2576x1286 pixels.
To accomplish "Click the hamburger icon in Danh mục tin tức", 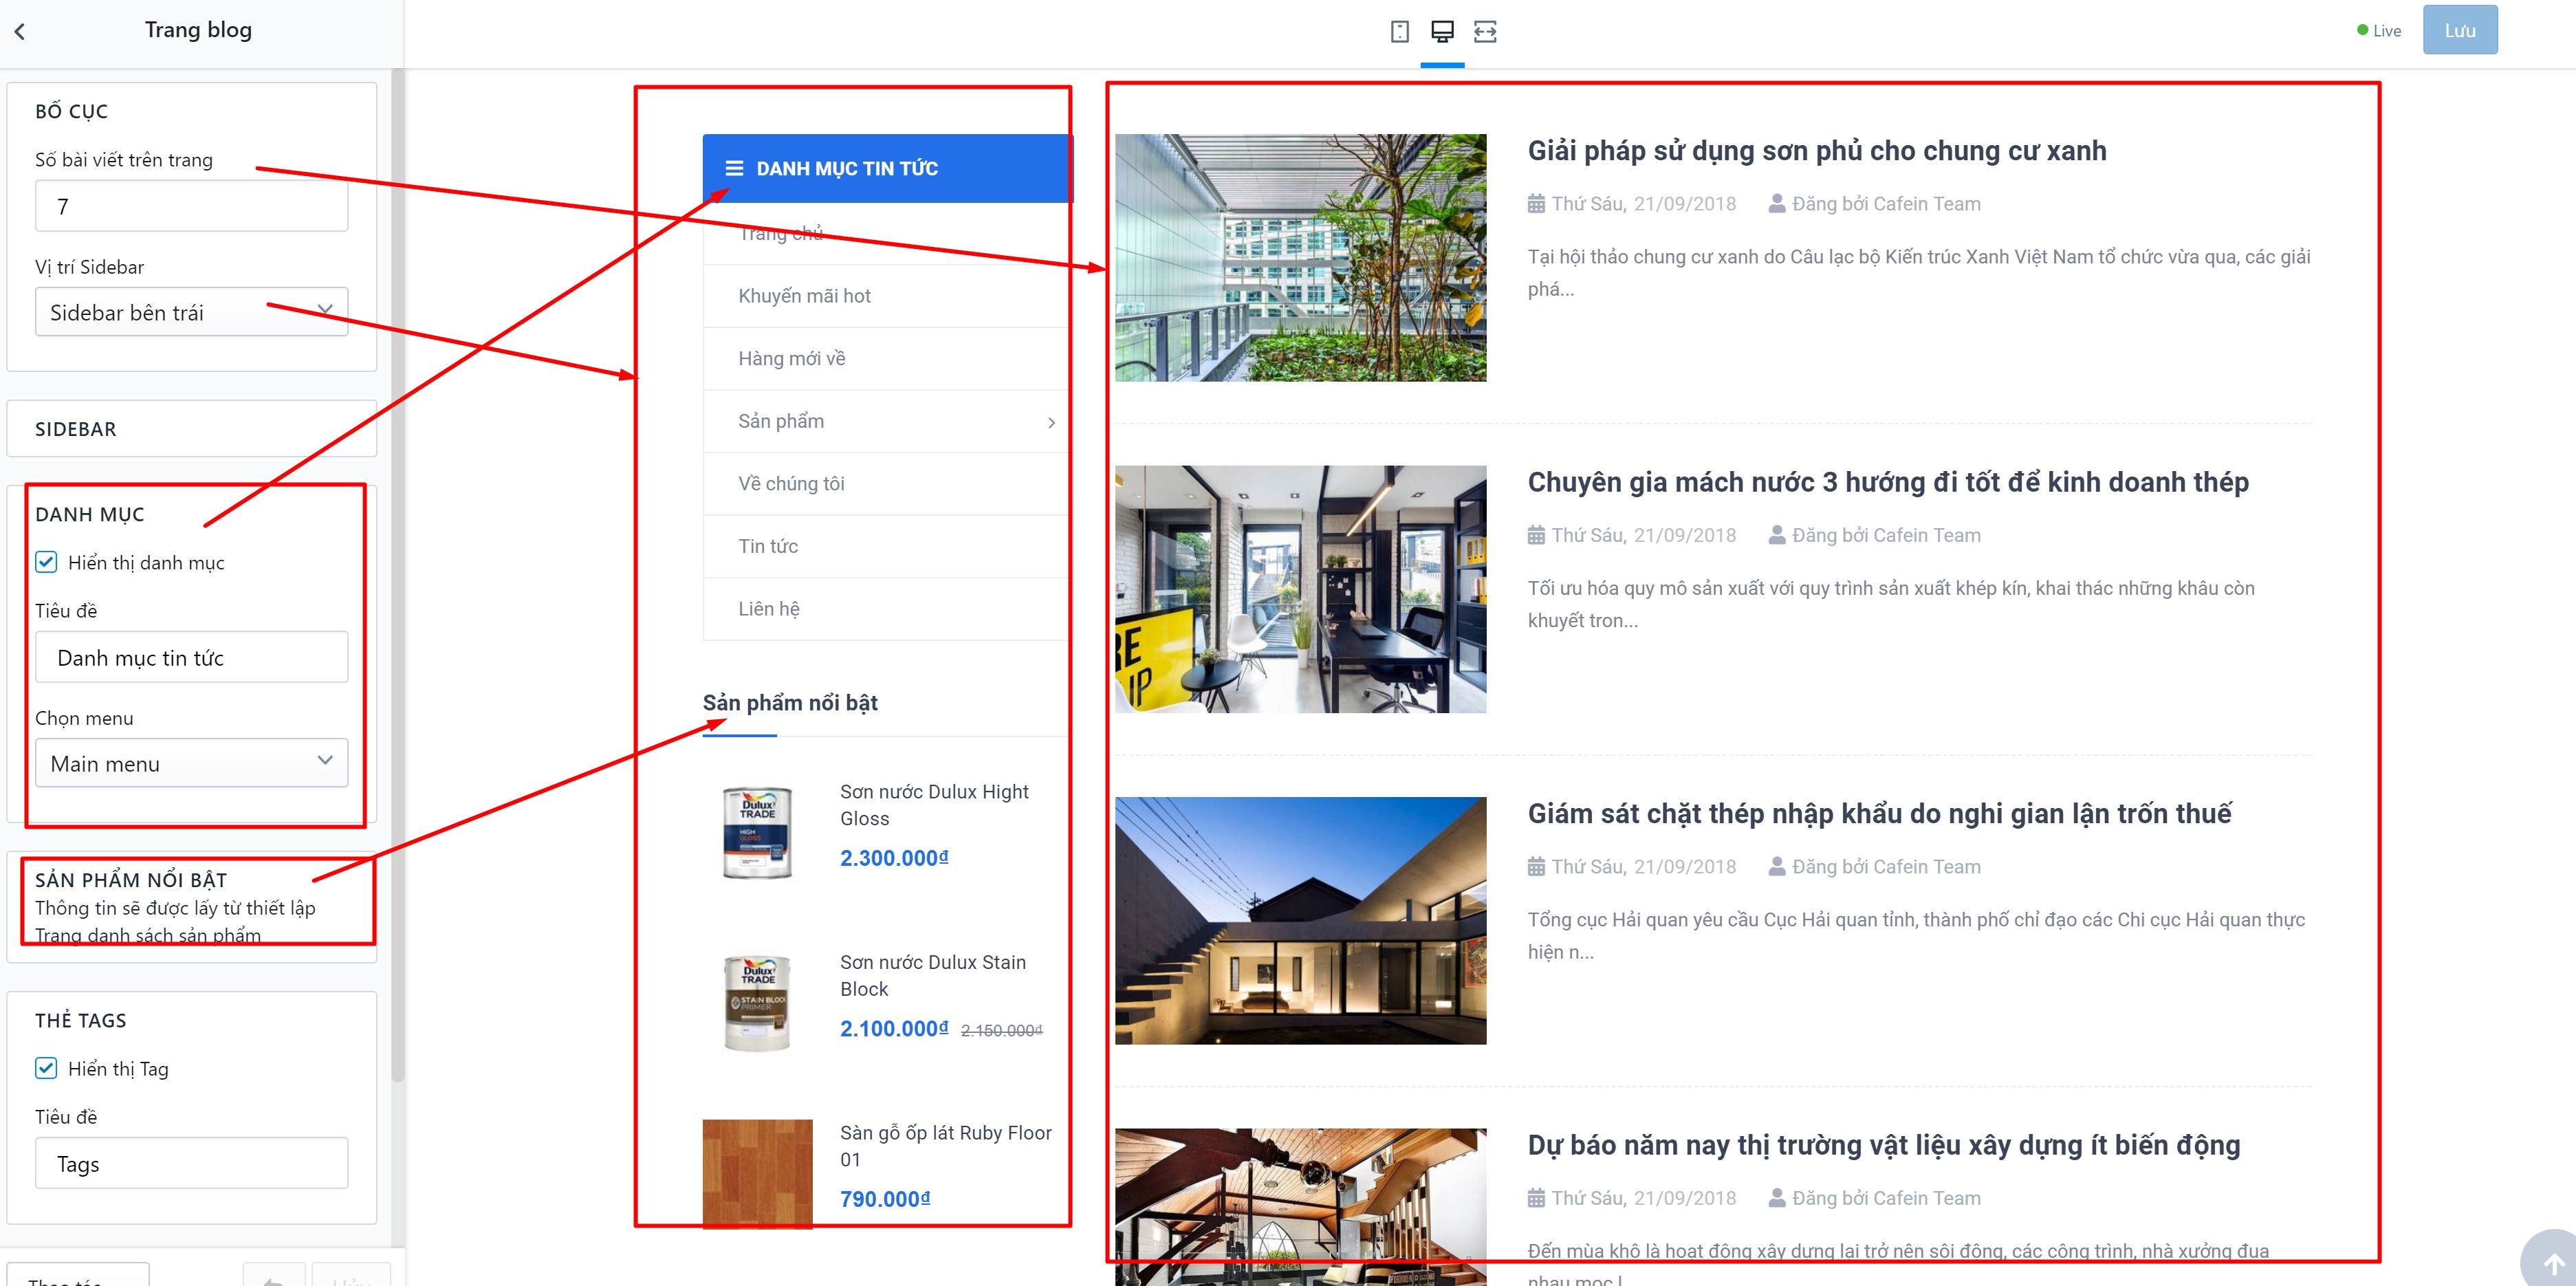I will [734, 168].
